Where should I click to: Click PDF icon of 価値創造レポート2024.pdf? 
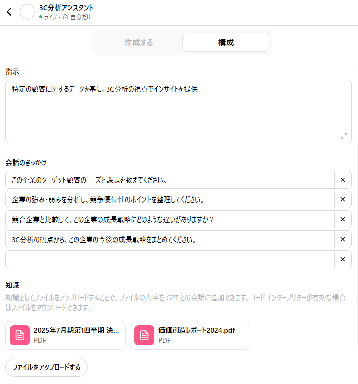(144, 335)
